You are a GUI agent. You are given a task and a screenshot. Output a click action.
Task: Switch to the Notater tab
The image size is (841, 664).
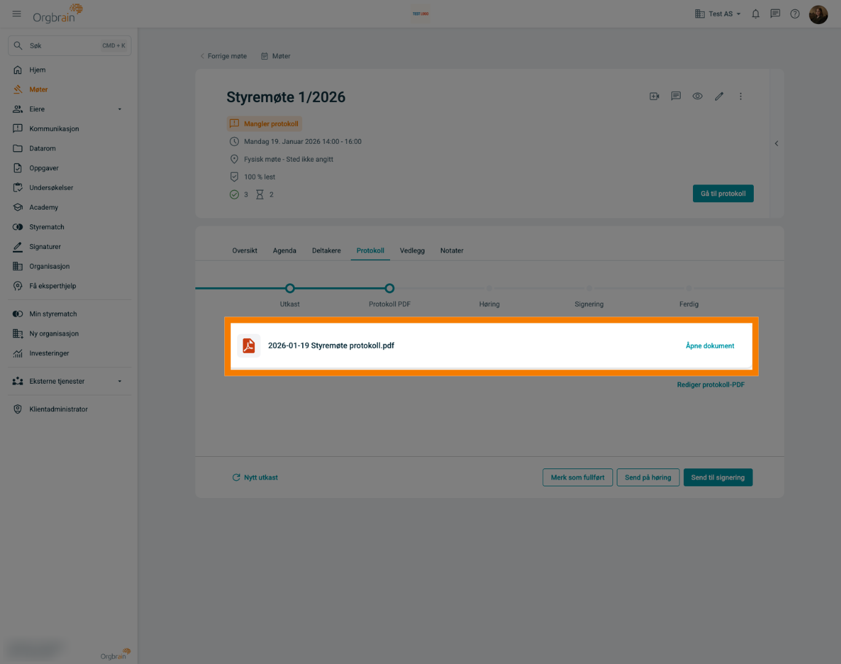click(x=452, y=251)
